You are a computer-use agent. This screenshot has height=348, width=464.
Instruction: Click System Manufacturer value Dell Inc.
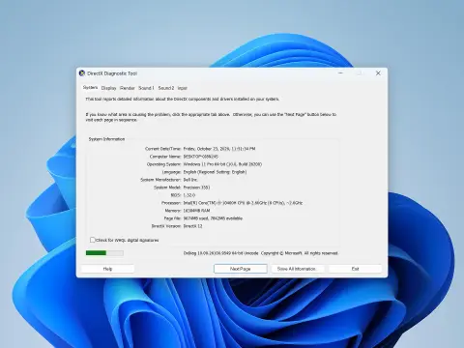pyautogui.click(x=190, y=180)
